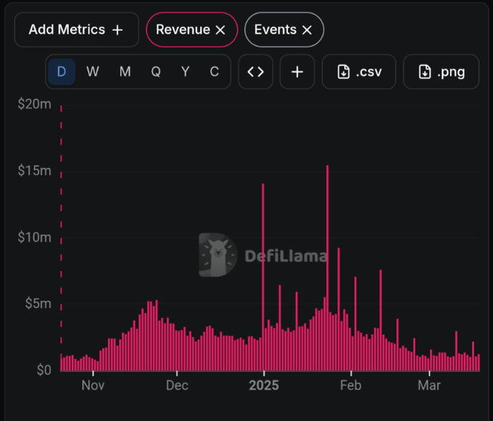This screenshot has width=493, height=421.
Task: Open the Add Metrics menu
Action: tap(76, 30)
